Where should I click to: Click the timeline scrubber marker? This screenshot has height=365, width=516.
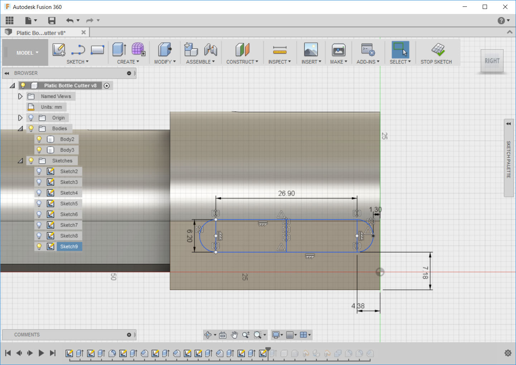point(269,348)
